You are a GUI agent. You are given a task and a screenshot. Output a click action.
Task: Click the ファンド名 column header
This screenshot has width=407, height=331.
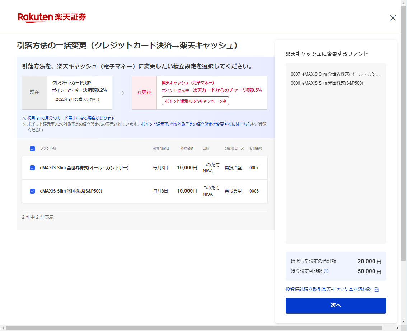[x=48, y=148]
